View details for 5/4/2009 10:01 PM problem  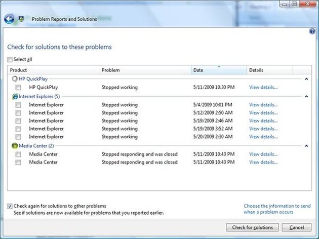coord(263,105)
